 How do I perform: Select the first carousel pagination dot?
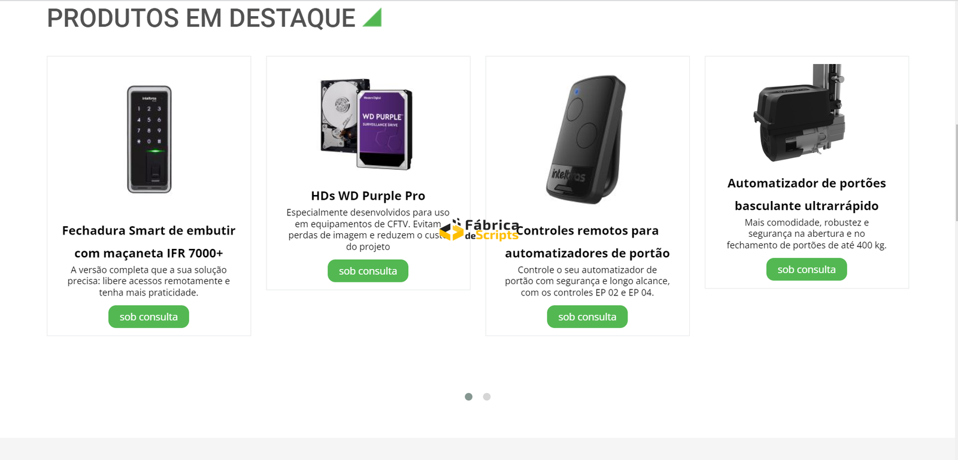pos(469,397)
